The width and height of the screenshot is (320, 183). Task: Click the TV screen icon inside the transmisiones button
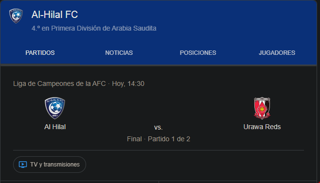pyautogui.click(x=23, y=165)
